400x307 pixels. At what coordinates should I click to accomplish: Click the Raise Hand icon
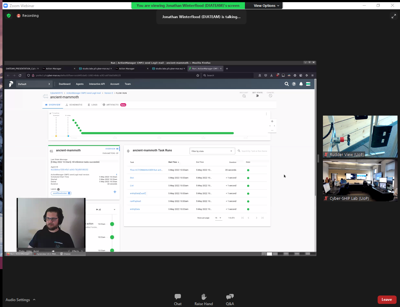(x=204, y=299)
